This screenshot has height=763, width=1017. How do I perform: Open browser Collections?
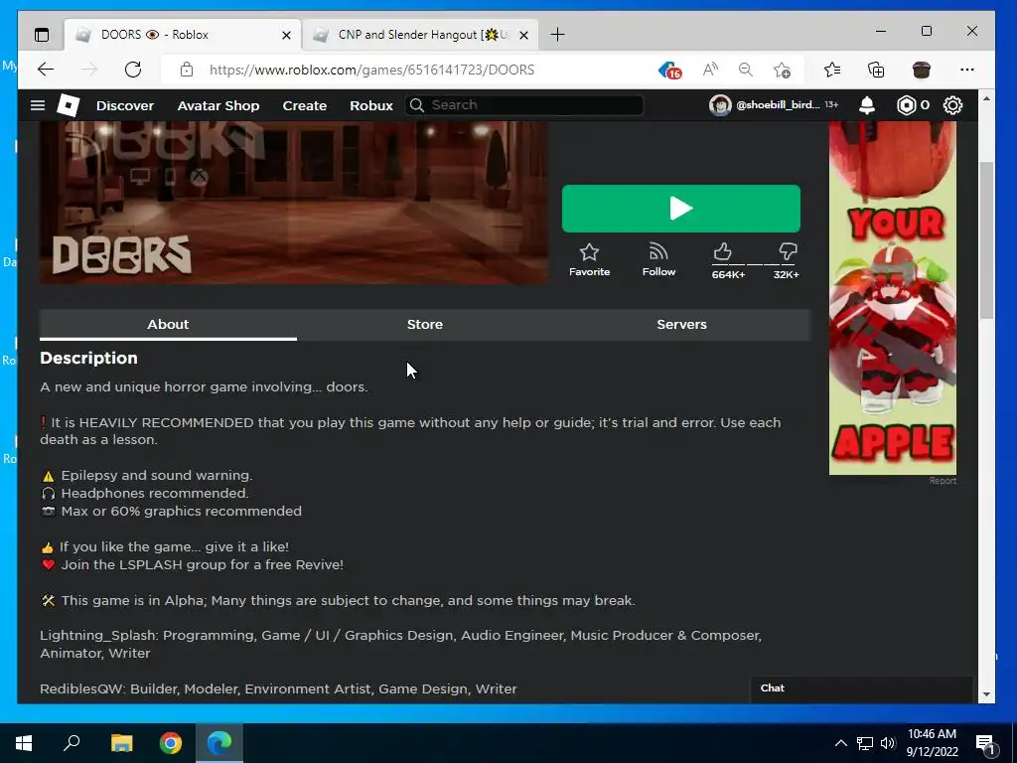coord(876,70)
